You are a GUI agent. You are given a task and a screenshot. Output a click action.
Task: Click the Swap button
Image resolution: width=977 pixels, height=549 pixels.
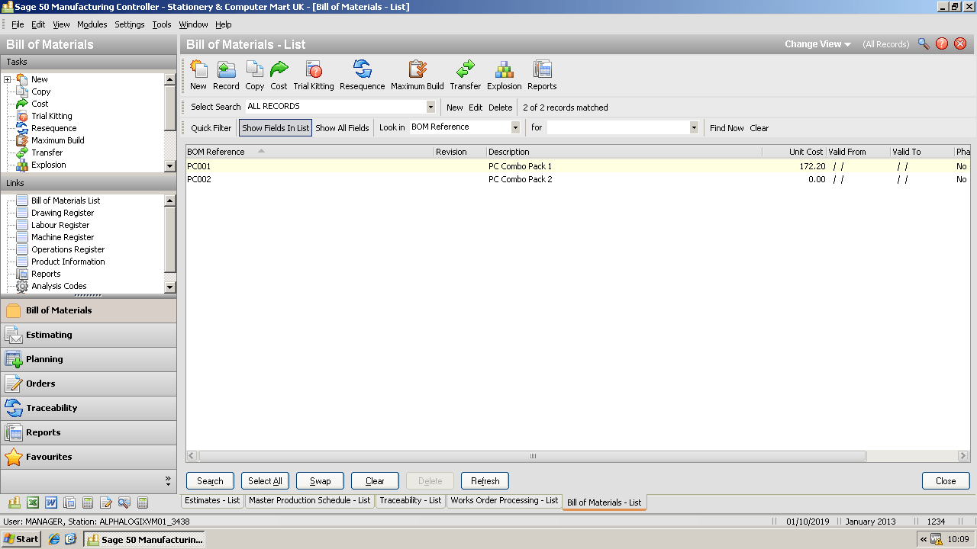click(320, 481)
